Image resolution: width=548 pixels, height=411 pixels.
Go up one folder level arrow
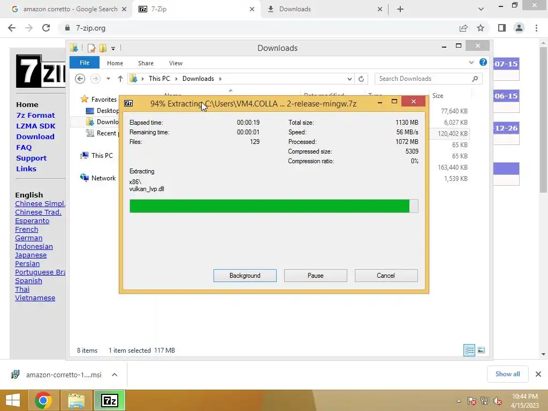point(120,79)
